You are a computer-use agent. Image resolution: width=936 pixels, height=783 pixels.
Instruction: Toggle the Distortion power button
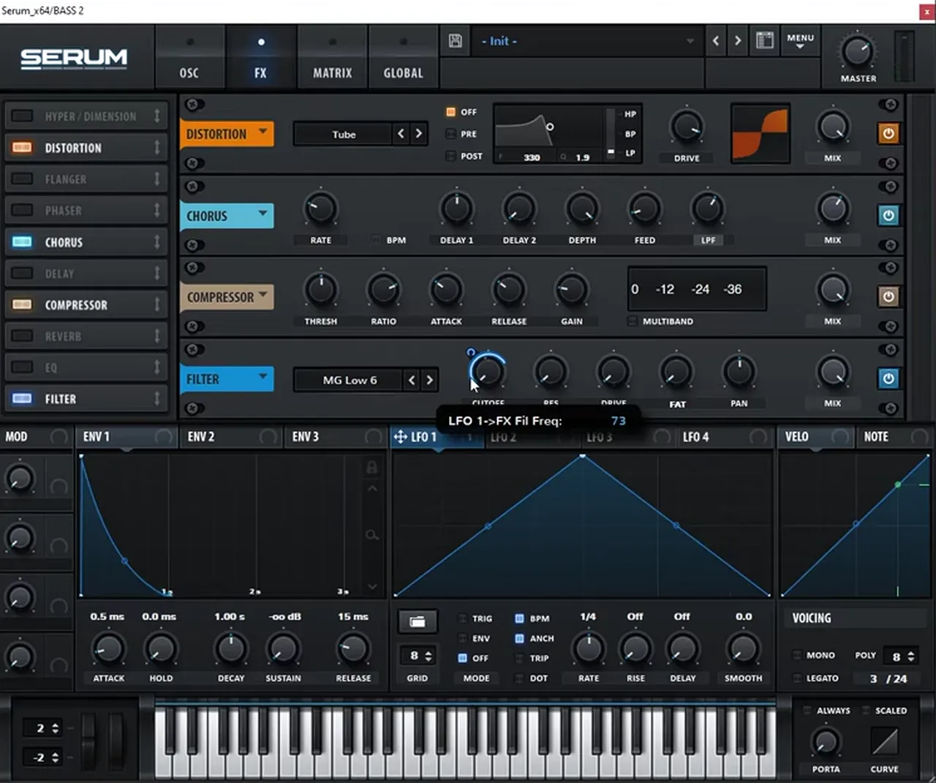tap(888, 134)
